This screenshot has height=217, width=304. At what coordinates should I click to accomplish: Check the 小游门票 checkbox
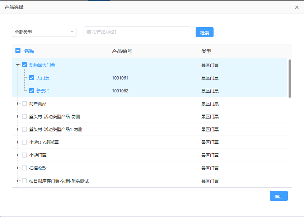tap(24, 155)
